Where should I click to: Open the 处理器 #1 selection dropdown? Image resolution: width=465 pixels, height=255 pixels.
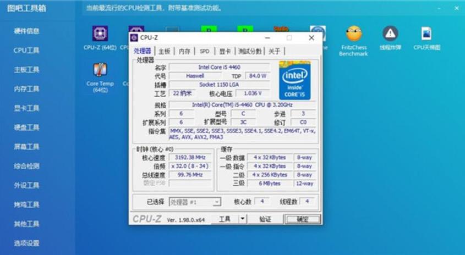pyautogui.click(x=195, y=202)
